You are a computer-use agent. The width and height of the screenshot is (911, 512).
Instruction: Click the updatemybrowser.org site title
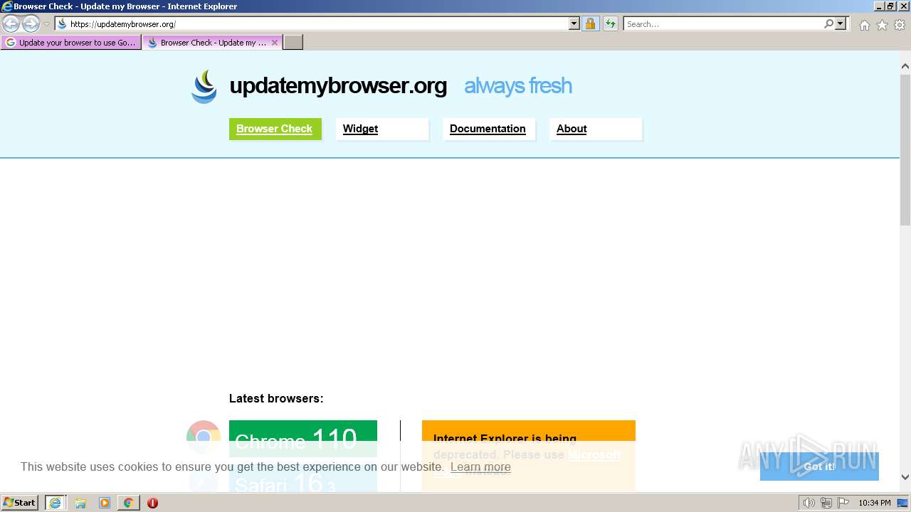tap(338, 86)
